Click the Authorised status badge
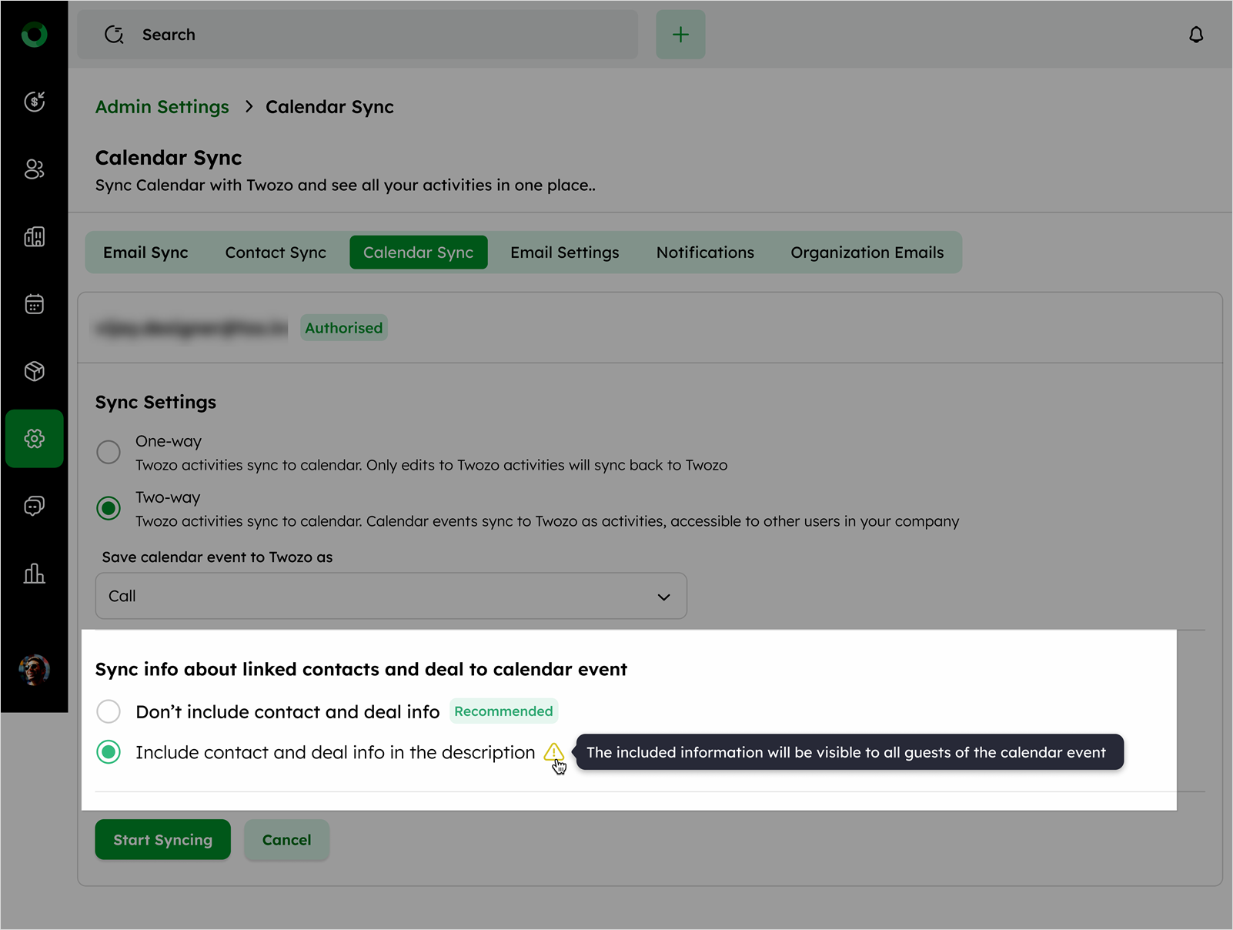 (343, 328)
